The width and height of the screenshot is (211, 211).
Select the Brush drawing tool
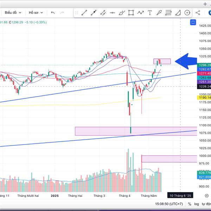tap(122, 13)
